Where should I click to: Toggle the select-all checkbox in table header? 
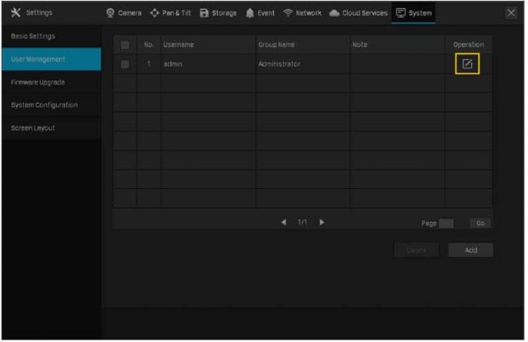[x=124, y=44]
